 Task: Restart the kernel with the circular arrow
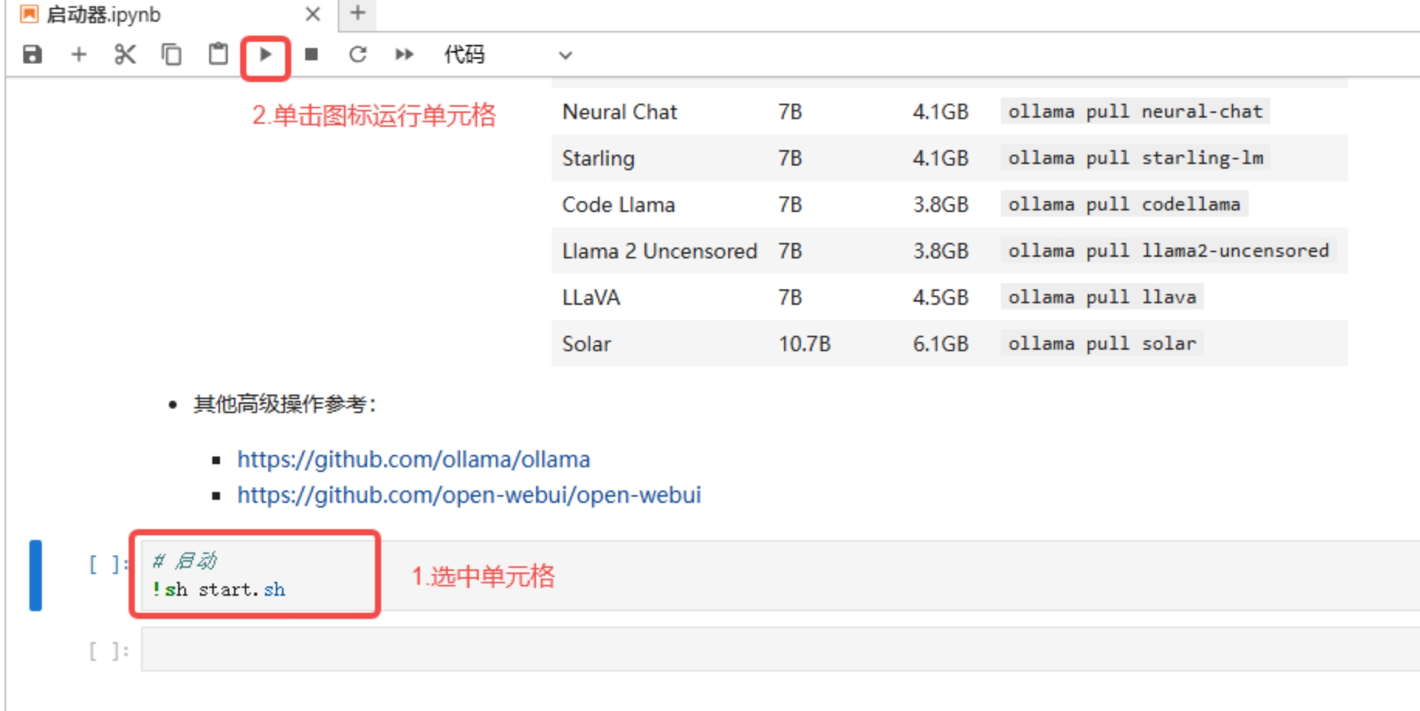click(x=357, y=55)
